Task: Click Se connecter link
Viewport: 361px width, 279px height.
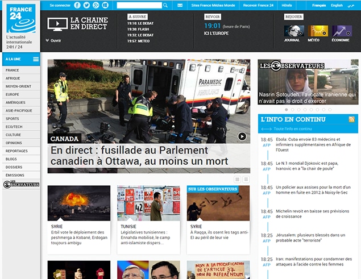Action: click(60, 5)
